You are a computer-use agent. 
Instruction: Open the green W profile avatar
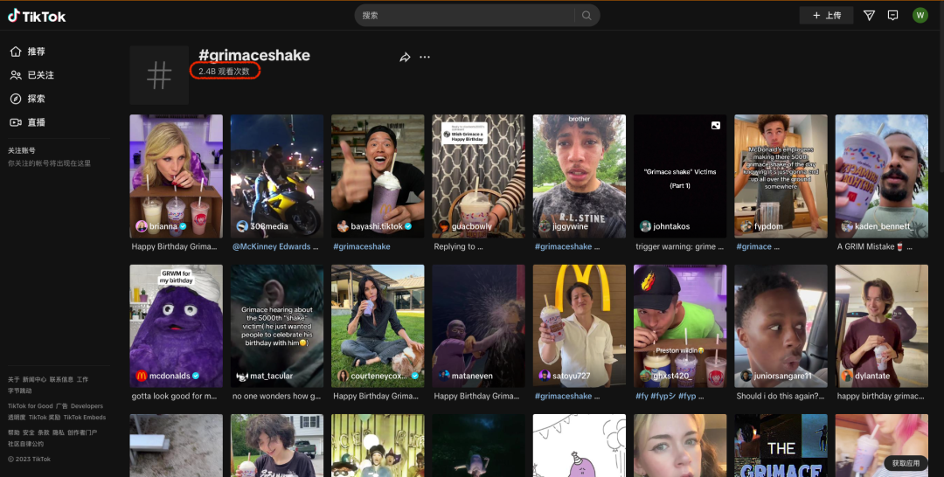click(x=920, y=16)
